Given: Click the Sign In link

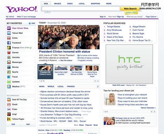Looking at the screenshot, I should click(x=103, y=17).
